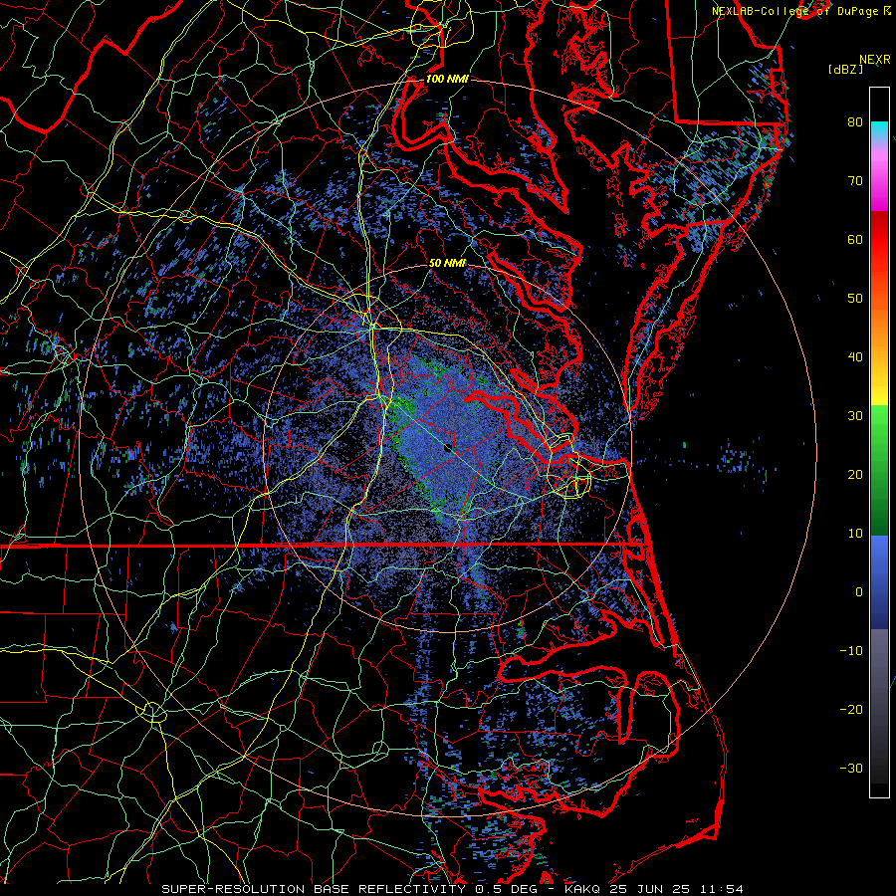Viewport: 896px width, 896px height.
Task: Click the -20 dBZ scale value
Action: coord(851,709)
